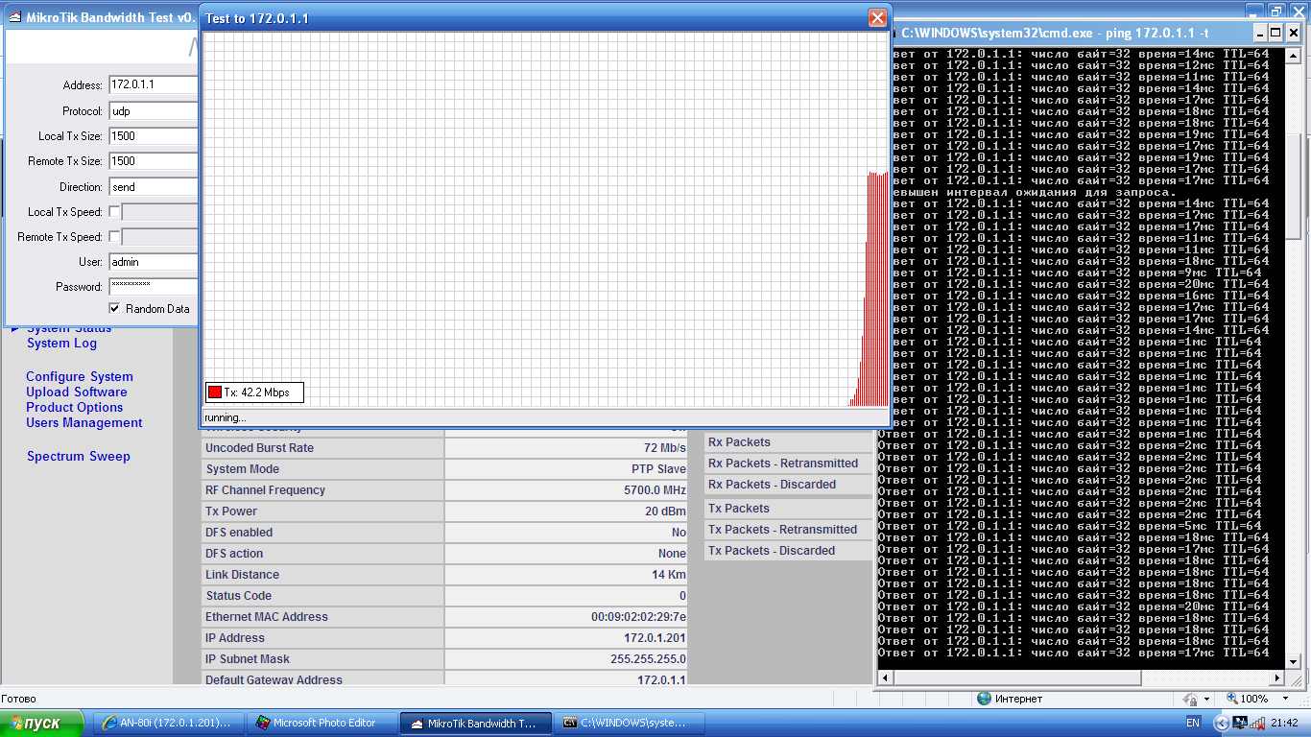This screenshot has height=737, width=1311.
Task: Click the Tx Power value 20 dBm
Action: (666, 511)
